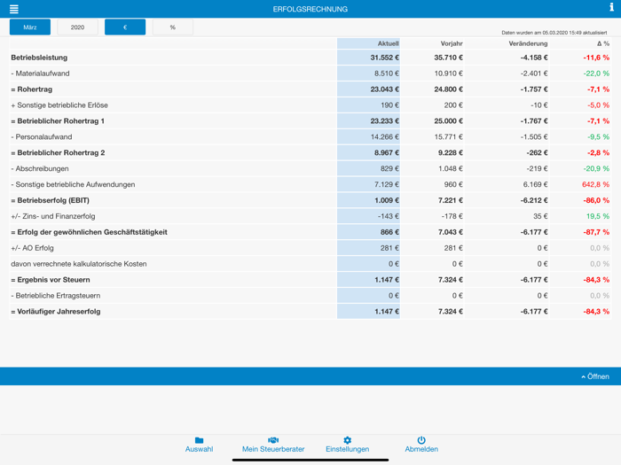621x465 pixels.
Task: Click the Aktuell column header
Action: coord(388,43)
